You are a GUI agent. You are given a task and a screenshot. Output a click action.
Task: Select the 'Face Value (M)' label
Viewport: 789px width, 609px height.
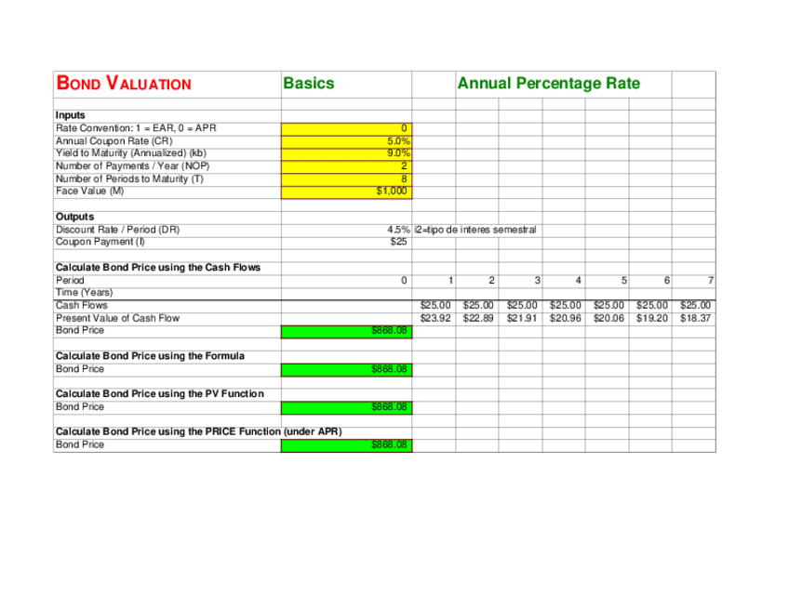89,192
